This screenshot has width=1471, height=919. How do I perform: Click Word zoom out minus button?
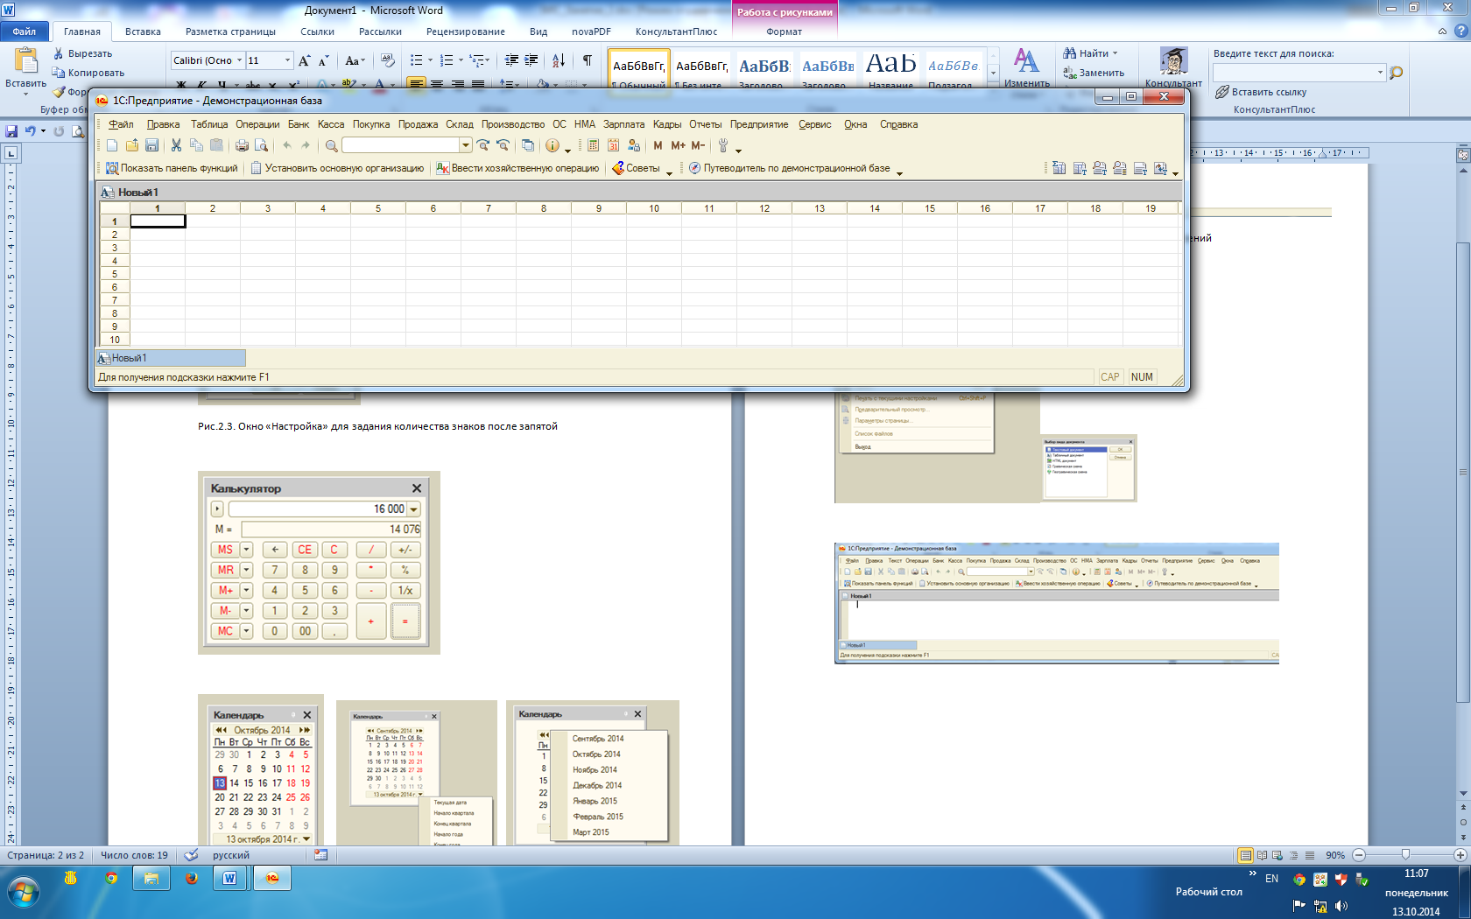1359,855
